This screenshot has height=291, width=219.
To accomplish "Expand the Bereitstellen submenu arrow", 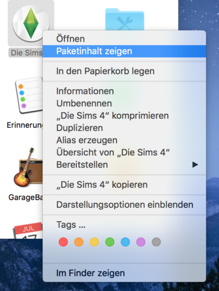I will pyautogui.click(x=195, y=165).
